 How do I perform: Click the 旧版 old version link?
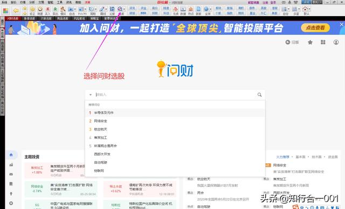292,42
